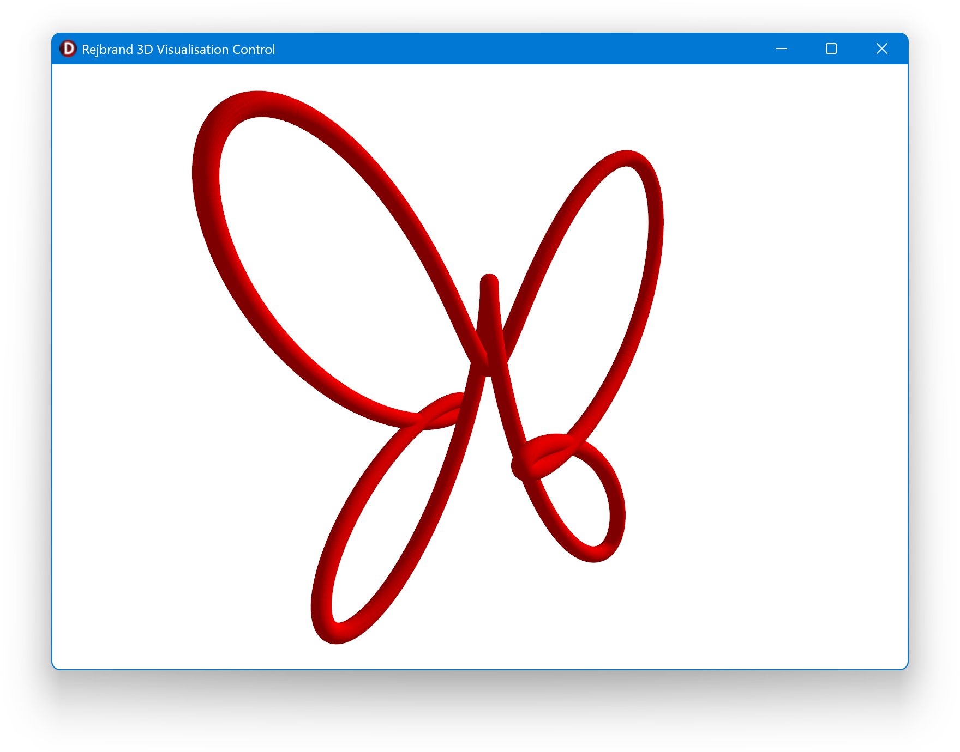The image size is (960, 752).
Task: Maximize the 3D Visualisation Control window
Action: point(831,49)
